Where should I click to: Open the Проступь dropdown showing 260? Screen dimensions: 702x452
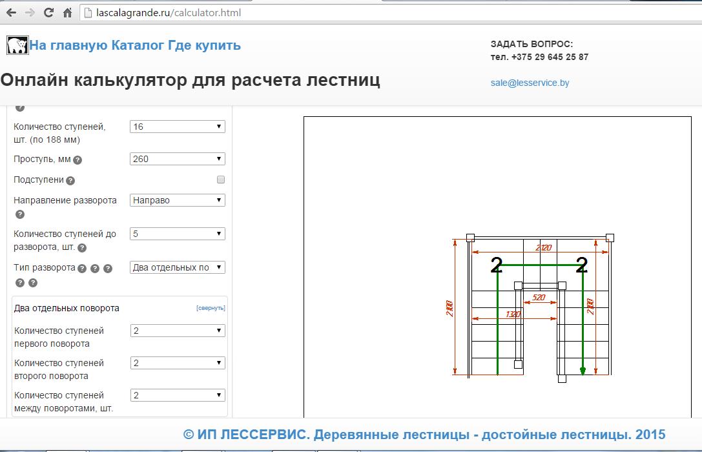click(x=178, y=159)
